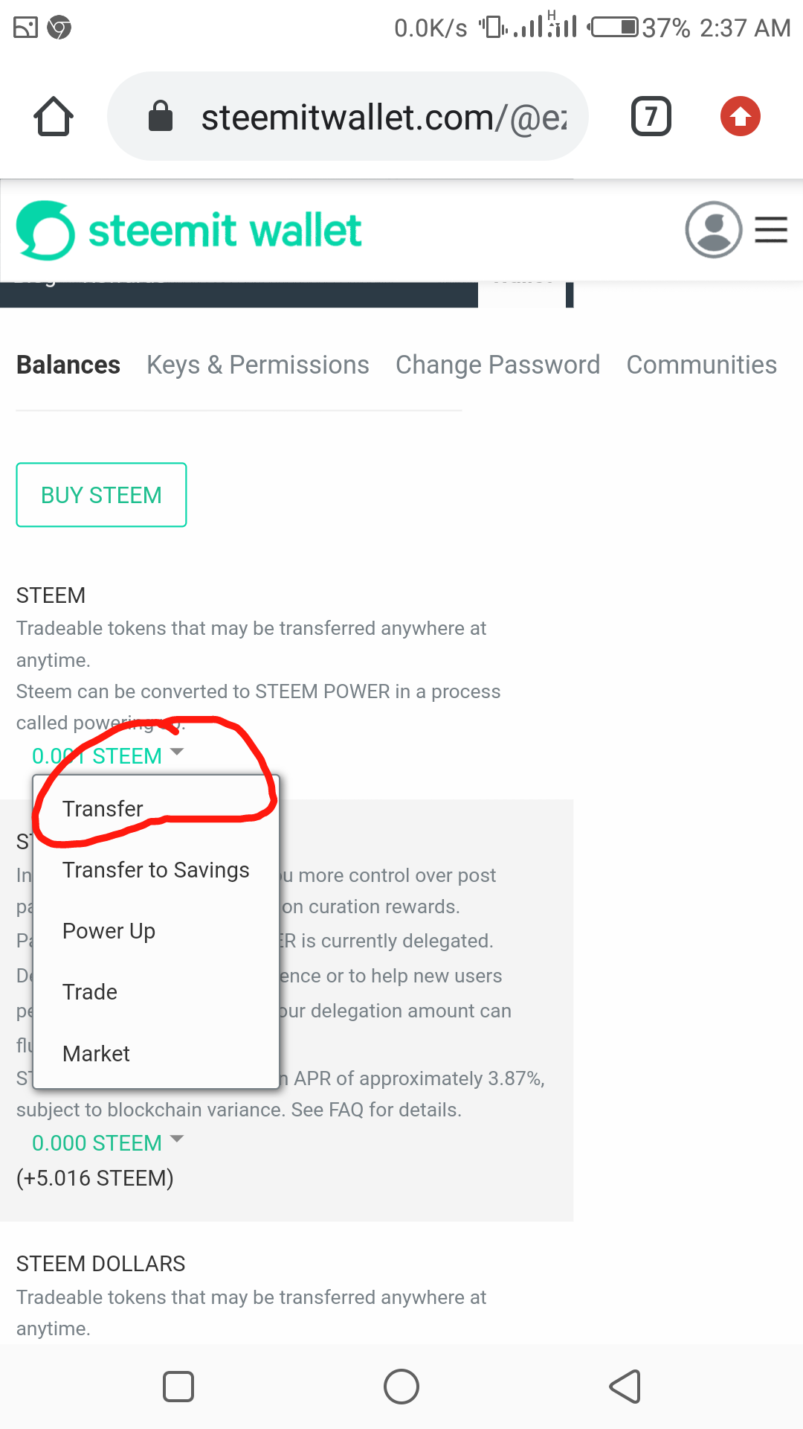The image size is (803, 1429).
Task: Tap the red update arrow icon
Action: [740, 117]
